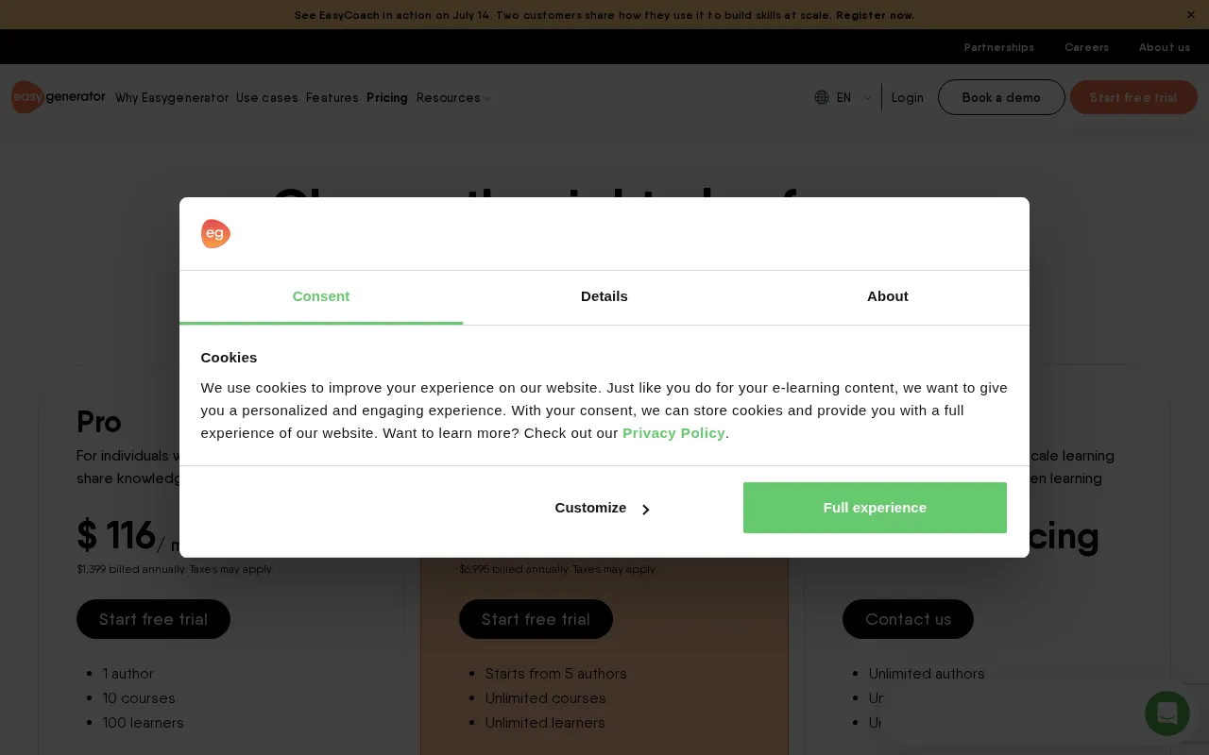Click the Login link
Screen dimensions: 1209x755
(908, 98)
